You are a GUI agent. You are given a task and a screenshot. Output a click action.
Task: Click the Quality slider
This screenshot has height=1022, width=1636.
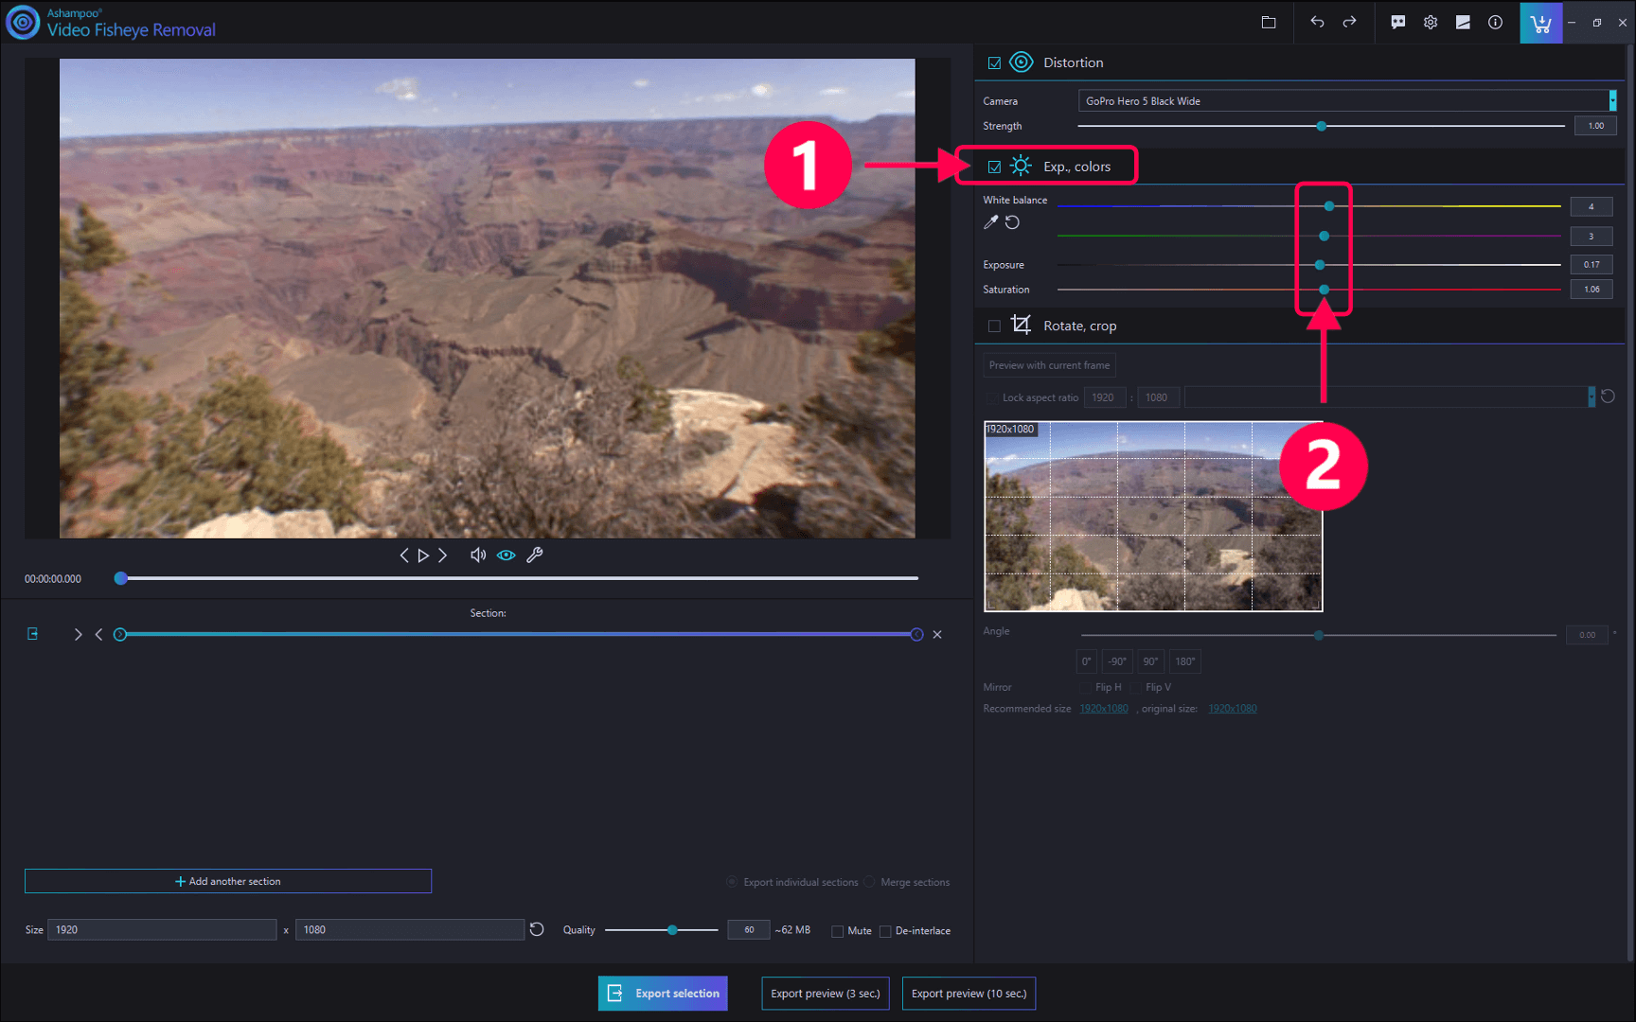coord(662,930)
